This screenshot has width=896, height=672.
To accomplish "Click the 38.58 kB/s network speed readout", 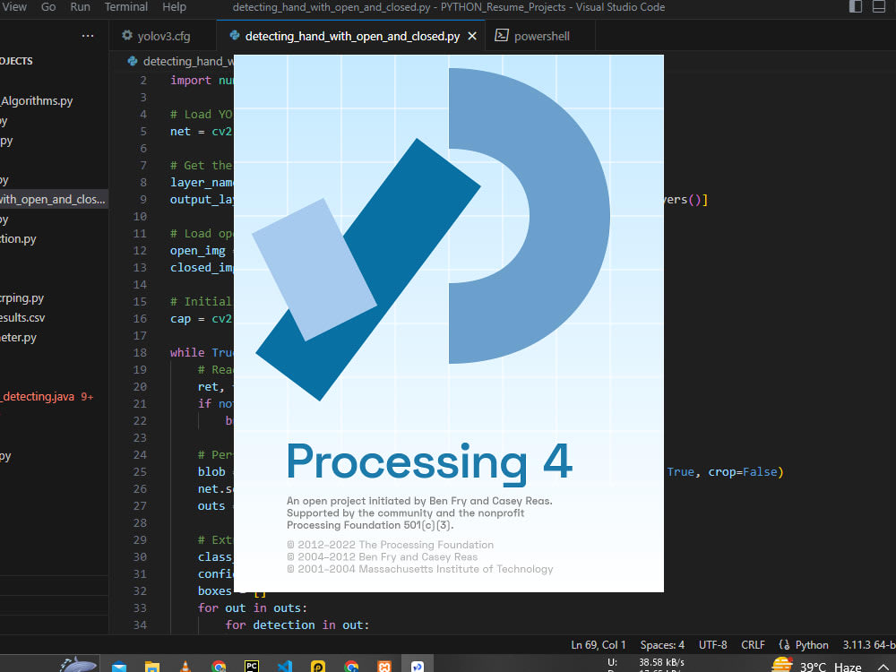I will 661,662.
